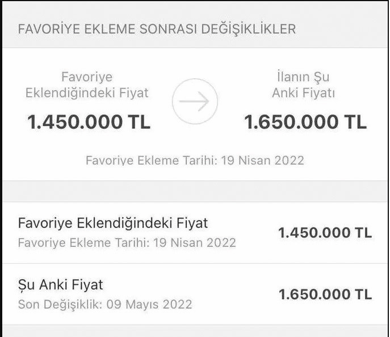Click the gray separator band between sections
The height and width of the screenshot is (337, 390).
coord(195,191)
